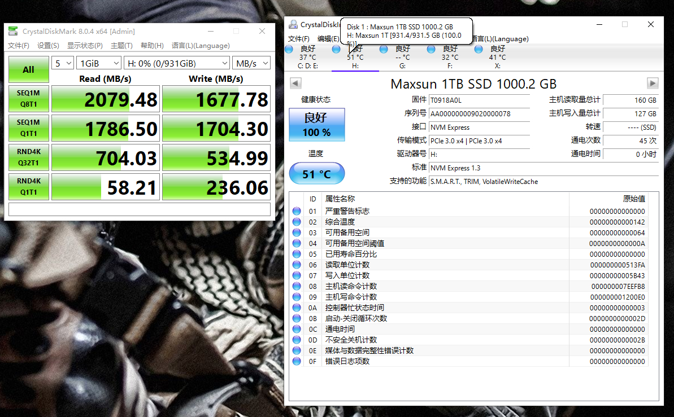Run all benchmarks with All button
The image size is (674, 417).
point(29,69)
